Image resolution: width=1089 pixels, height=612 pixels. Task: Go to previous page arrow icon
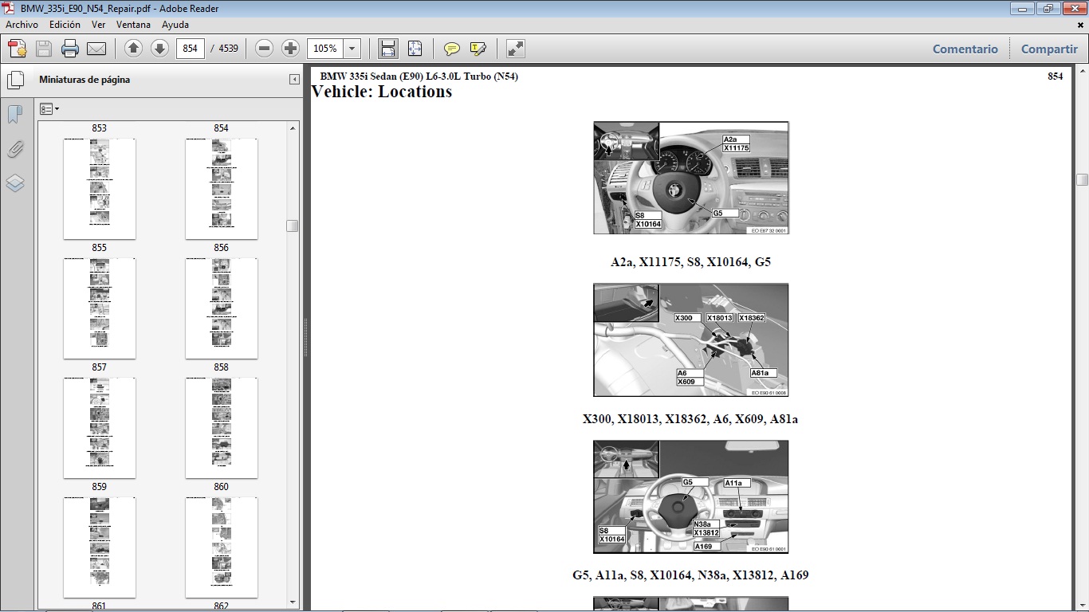(x=134, y=49)
